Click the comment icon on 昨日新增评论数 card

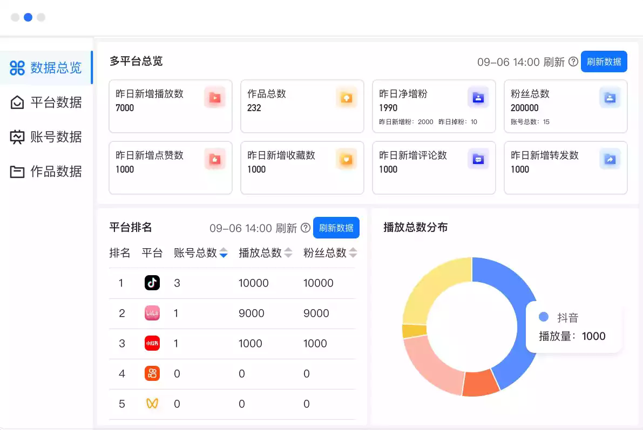[478, 160]
